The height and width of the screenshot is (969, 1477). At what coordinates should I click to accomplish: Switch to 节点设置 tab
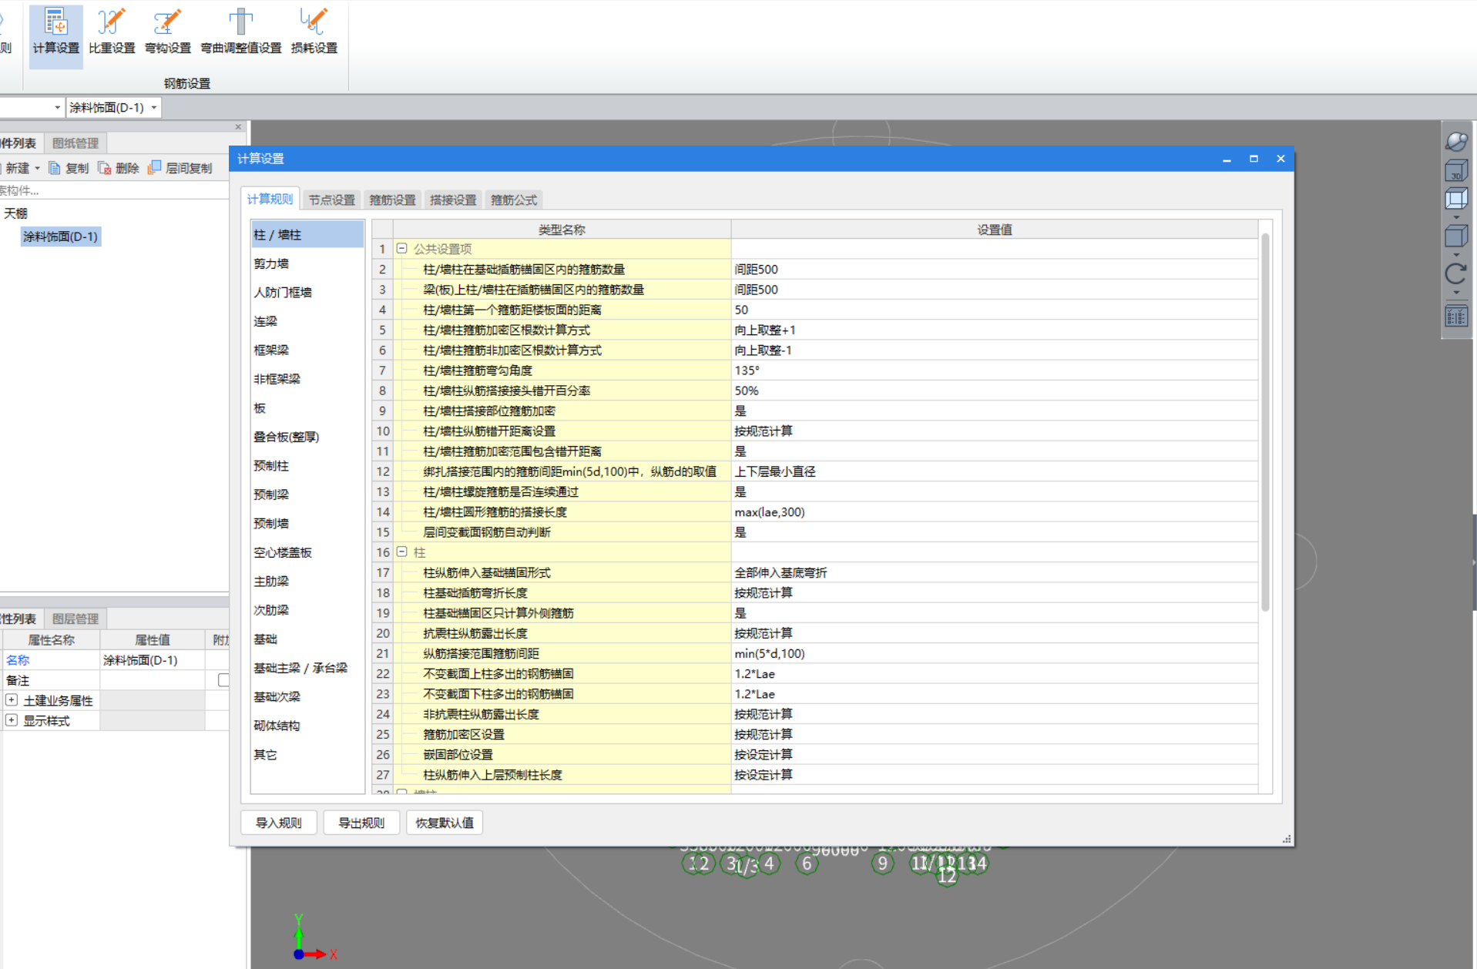332,199
